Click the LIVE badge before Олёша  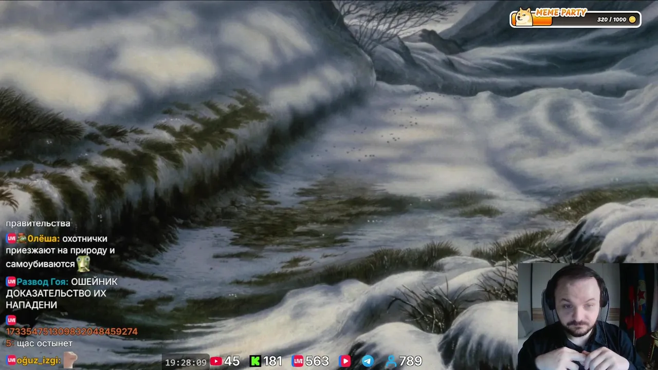(x=11, y=239)
